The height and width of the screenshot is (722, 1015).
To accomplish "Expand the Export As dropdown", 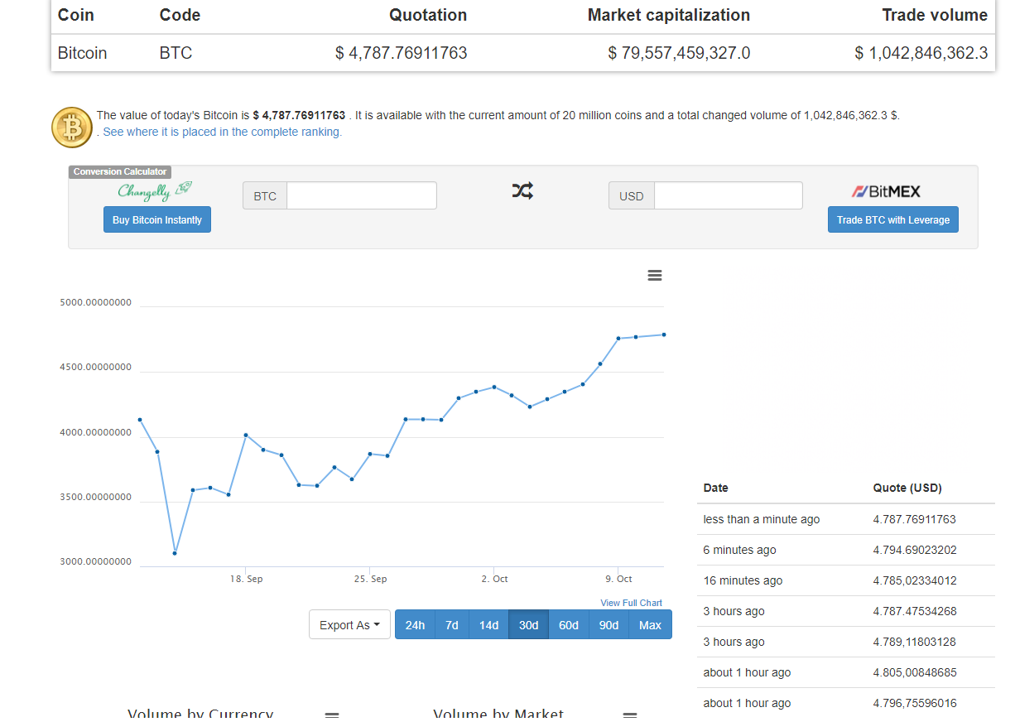I will click(x=349, y=625).
